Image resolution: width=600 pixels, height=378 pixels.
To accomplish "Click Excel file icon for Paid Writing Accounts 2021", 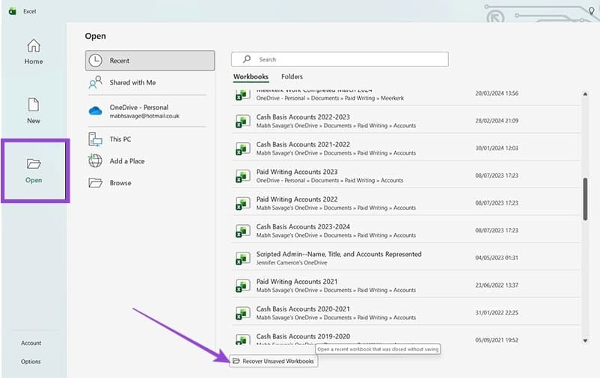I will pyautogui.click(x=242, y=286).
